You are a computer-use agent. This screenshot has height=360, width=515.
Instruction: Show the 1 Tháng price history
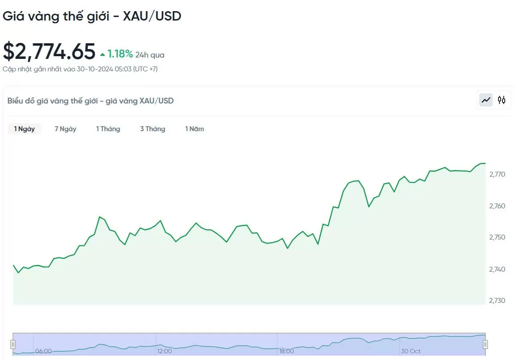(x=108, y=129)
